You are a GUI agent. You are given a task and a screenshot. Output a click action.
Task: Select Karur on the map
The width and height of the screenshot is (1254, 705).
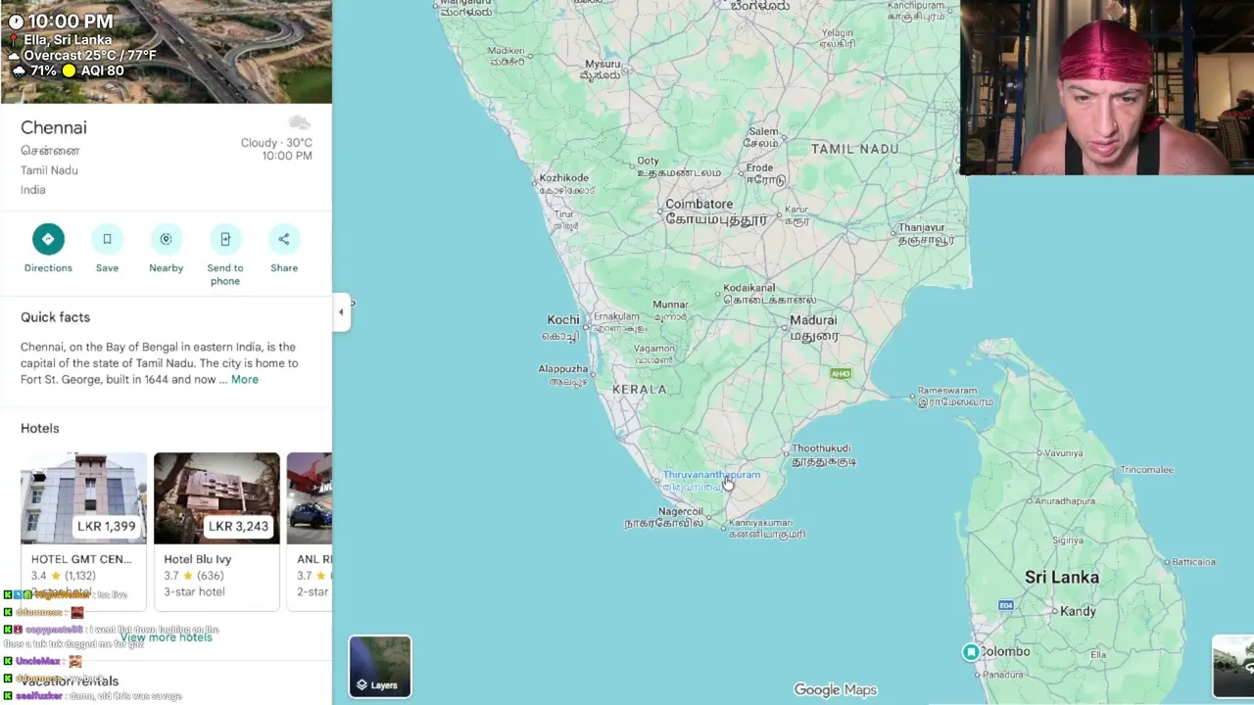[796, 210]
